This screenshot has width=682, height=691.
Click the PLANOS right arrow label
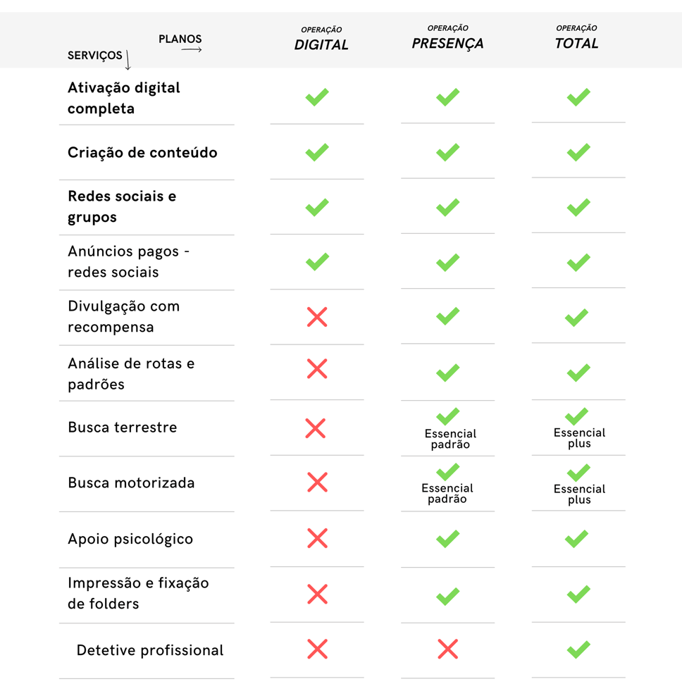(180, 43)
